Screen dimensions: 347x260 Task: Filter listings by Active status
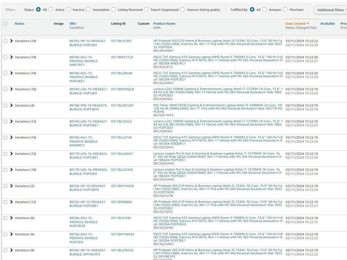pos(51,9)
